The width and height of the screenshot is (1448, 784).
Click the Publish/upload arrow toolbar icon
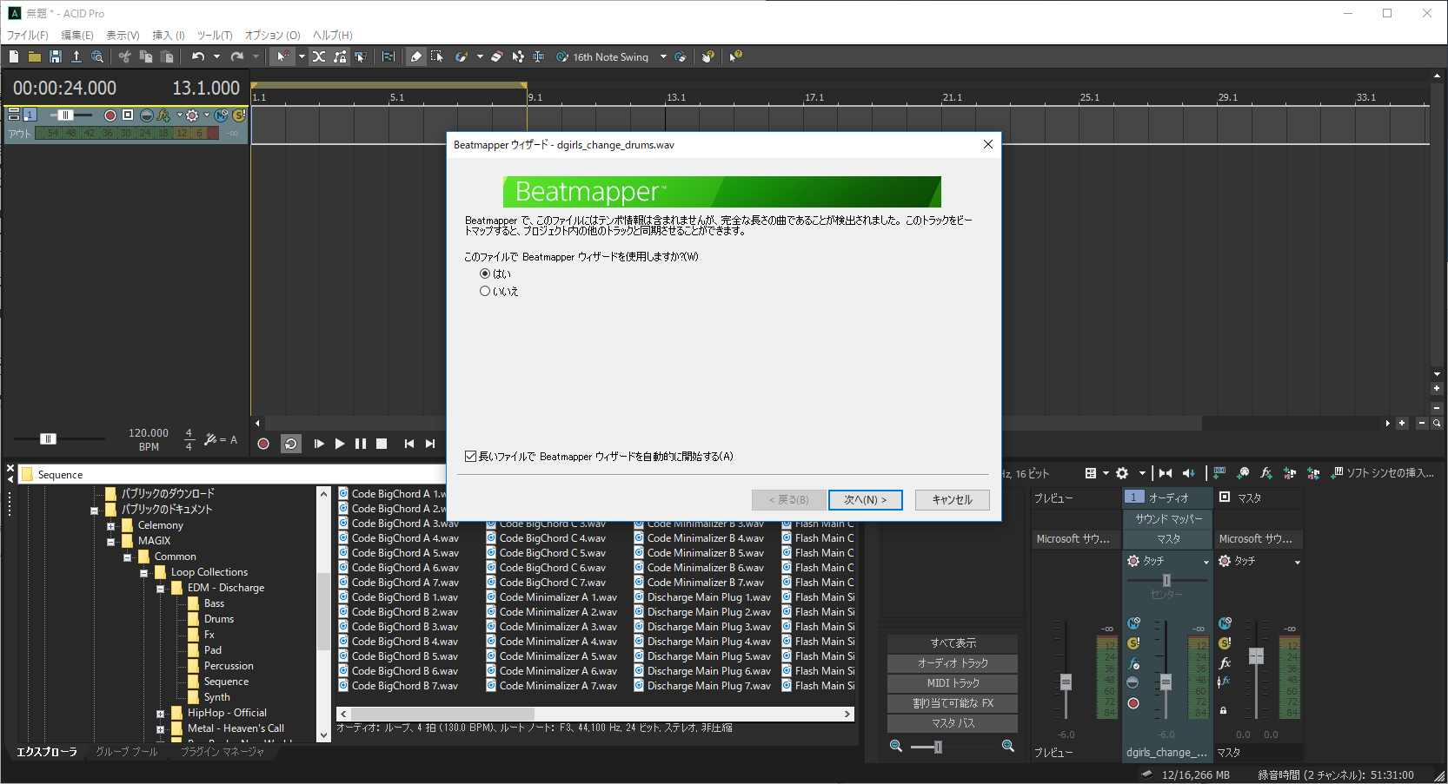(76, 56)
